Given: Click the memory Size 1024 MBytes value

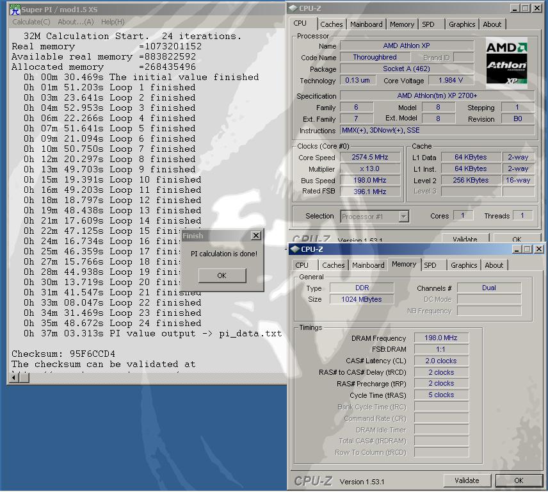Looking at the screenshot, I should [362, 299].
